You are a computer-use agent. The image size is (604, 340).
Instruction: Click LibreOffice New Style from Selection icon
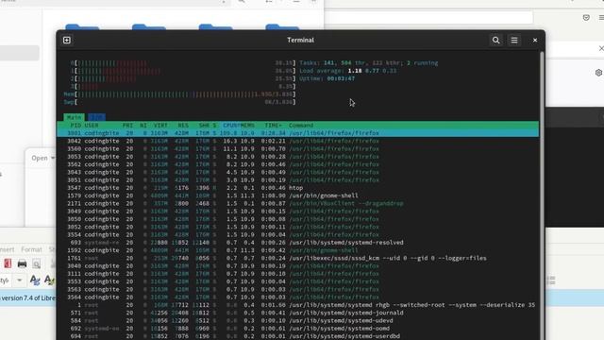pyautogui.click(x=49, y=280)
